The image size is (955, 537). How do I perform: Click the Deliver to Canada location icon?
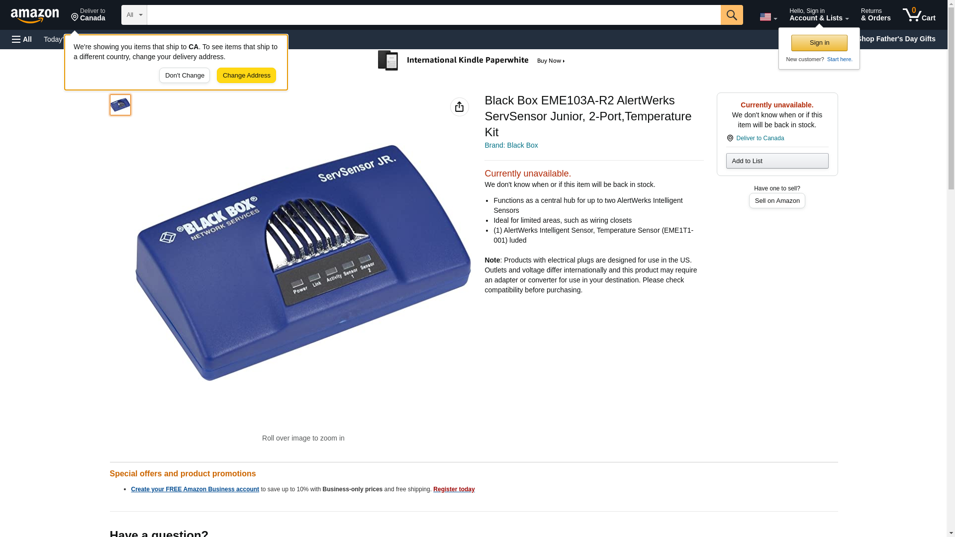coord(730,138)
